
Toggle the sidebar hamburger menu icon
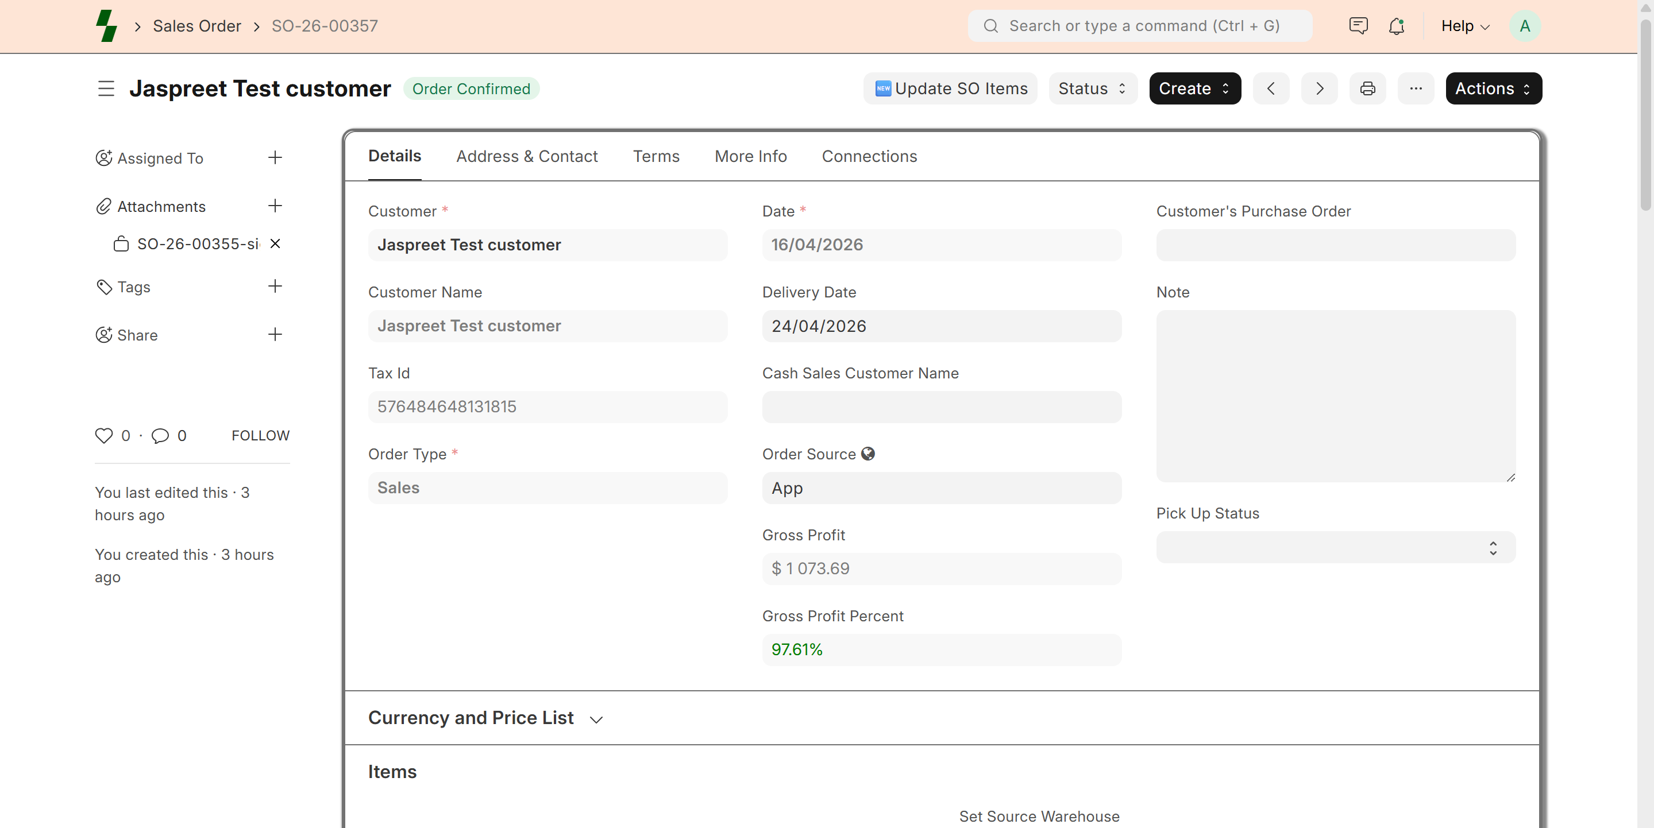coord(106,88)
